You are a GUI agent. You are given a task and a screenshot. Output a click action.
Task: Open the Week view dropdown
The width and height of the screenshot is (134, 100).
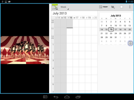point(65,7)
